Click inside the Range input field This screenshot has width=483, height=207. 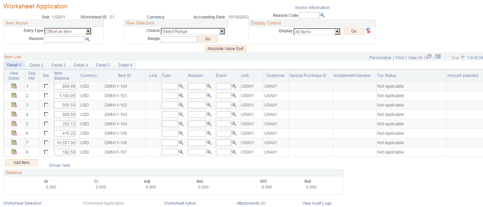(x=179, y=39)
